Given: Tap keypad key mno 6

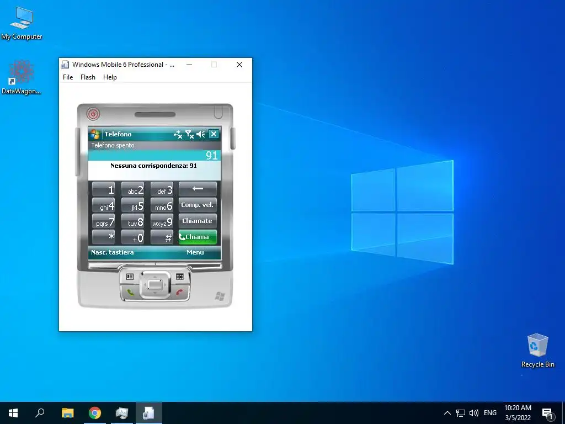Looking at the screenshot, I should pyautogui.click(x=162, y=205).
